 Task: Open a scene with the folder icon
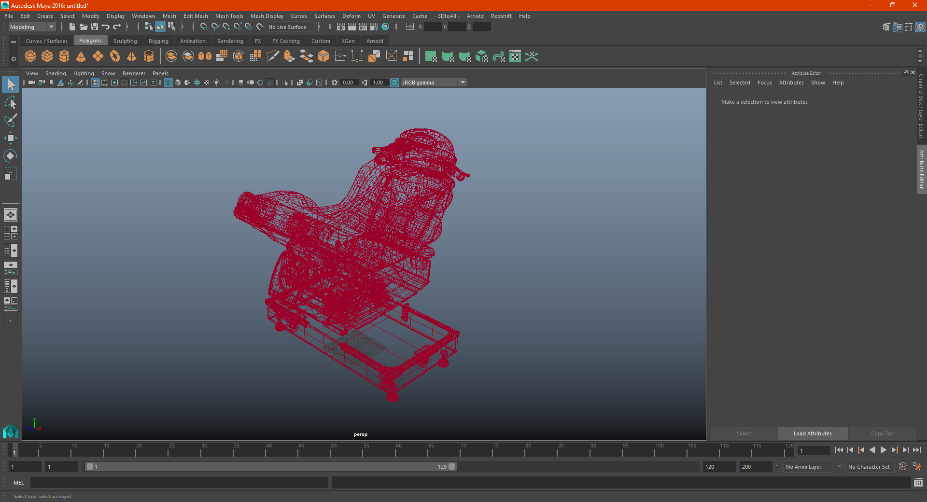coord(84,27)
